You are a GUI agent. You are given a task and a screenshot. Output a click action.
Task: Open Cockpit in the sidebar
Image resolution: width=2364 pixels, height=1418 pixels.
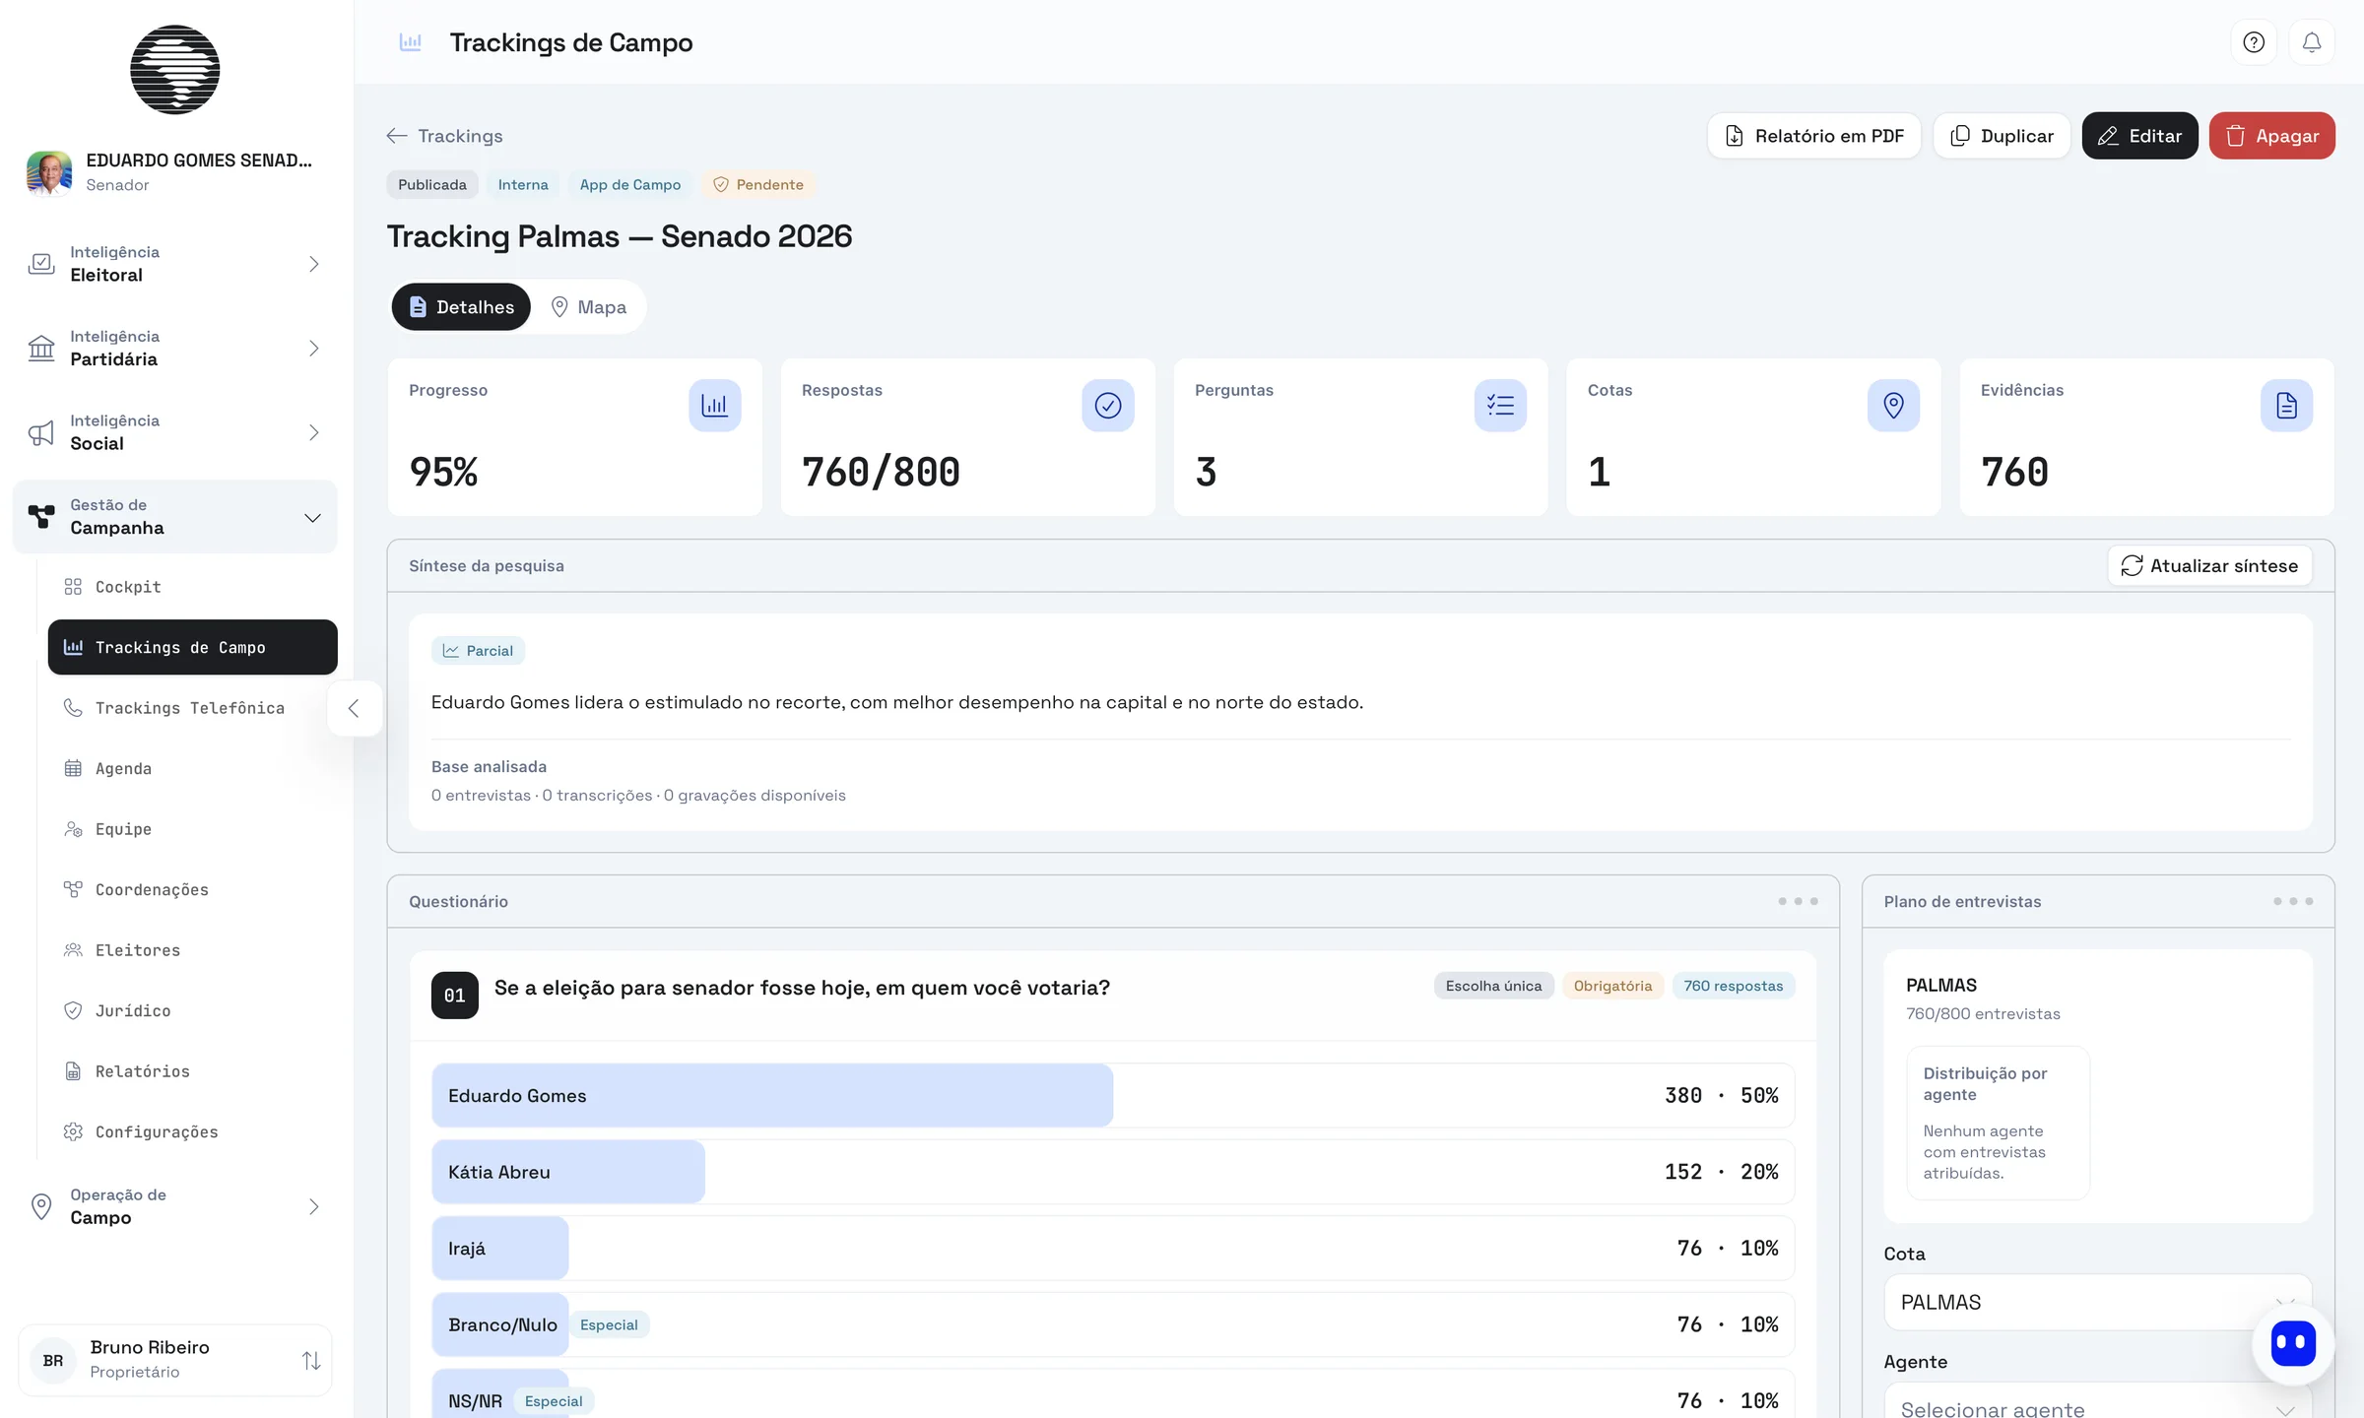click(x=192, y=587)
